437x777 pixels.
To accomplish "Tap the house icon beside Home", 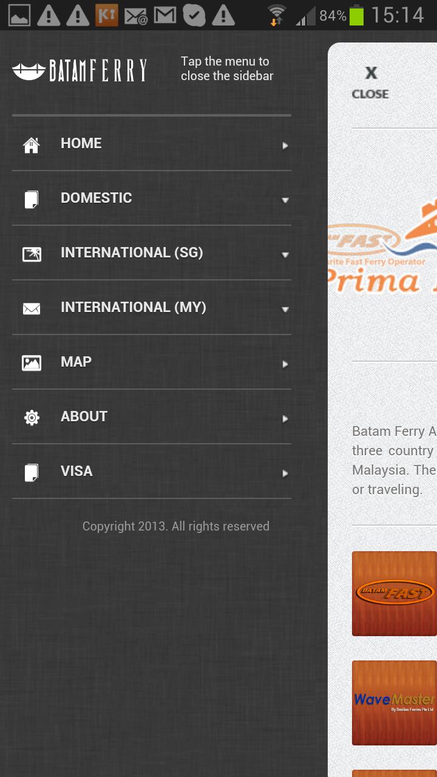I will click(32, 145).
